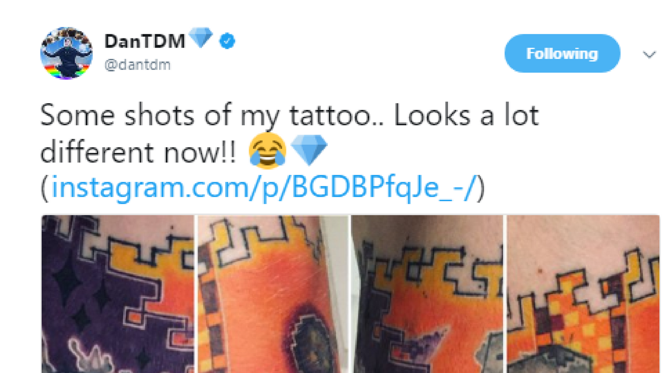Visit the @dantdm handle link
Screen dimensions: 664x373
(137, 65)
